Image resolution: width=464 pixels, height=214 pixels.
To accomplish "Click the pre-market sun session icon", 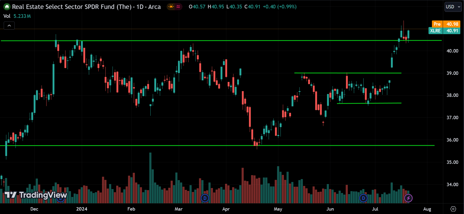I will 171,7.
